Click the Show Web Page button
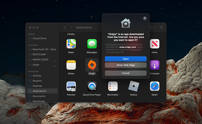The image size is (202, 124). click(x=126, y=65)
